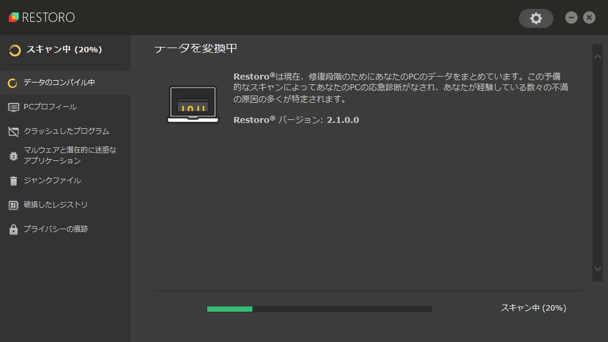Click the Restoro logo icon
Image resolution: width=608 pixels, height=342 pixels.
[14, 17]
